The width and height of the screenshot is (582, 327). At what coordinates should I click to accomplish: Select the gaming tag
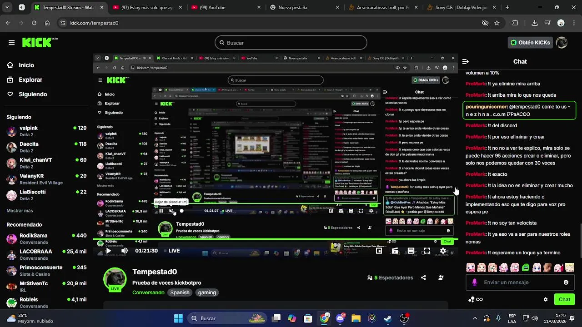click(x=207, y=292)
